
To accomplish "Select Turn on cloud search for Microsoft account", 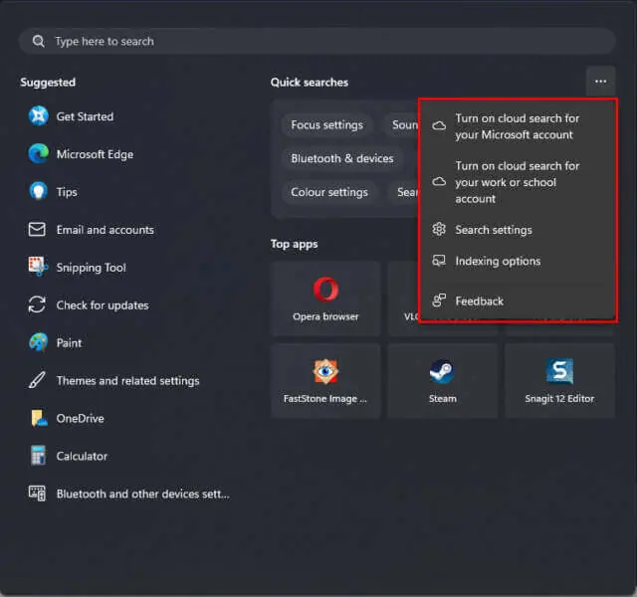I will (x=518, y=126).
